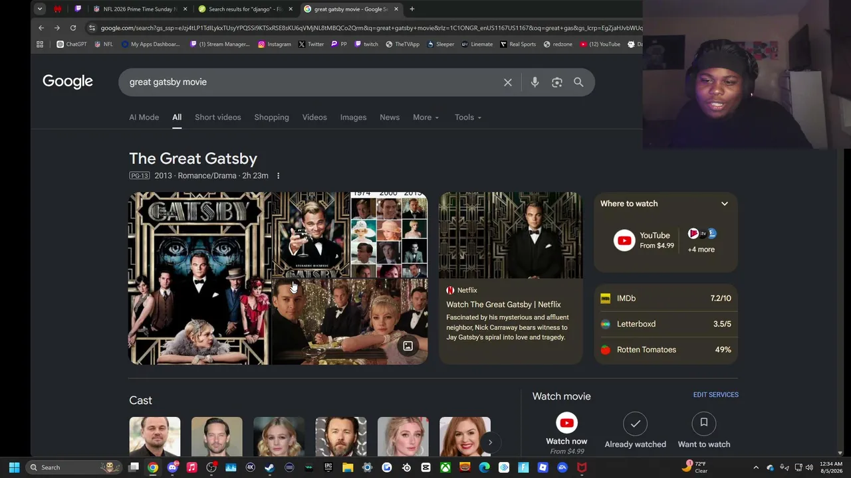Go back to the previous page

(x=41, y=28)
